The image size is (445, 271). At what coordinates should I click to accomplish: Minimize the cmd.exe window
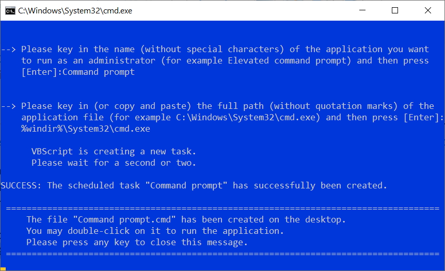point(362,10)
